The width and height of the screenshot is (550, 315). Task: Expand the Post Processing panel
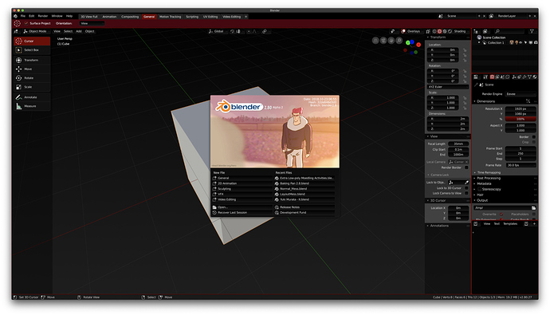(489, 178)
